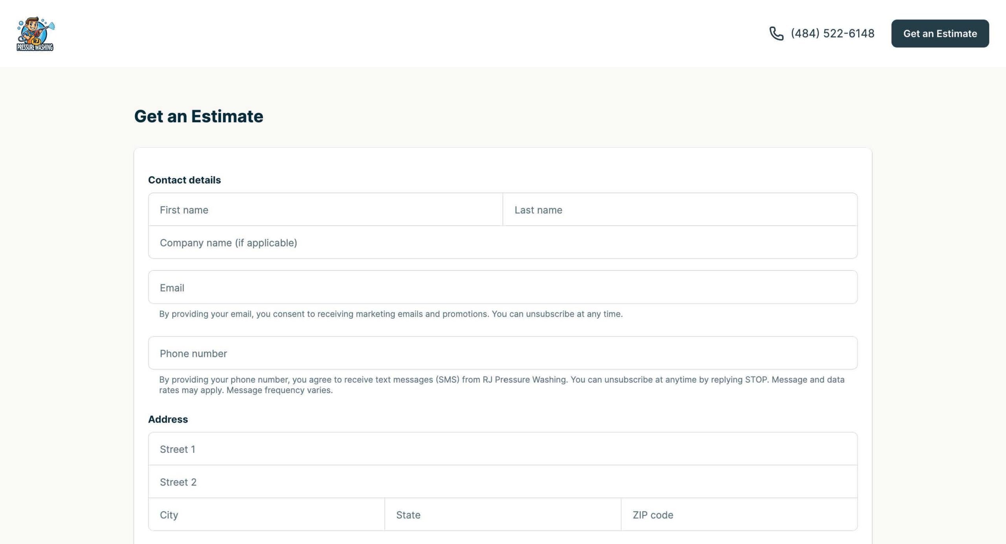Focus the City field
The image size is (1006, 544).
tap(266, 515)
